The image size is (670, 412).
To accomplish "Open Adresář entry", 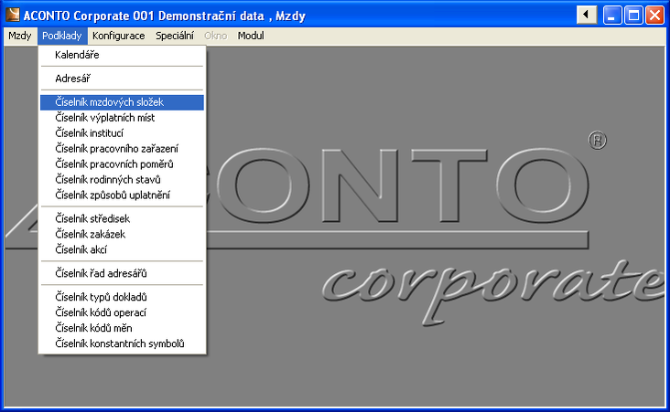I will tap(122, 79).
